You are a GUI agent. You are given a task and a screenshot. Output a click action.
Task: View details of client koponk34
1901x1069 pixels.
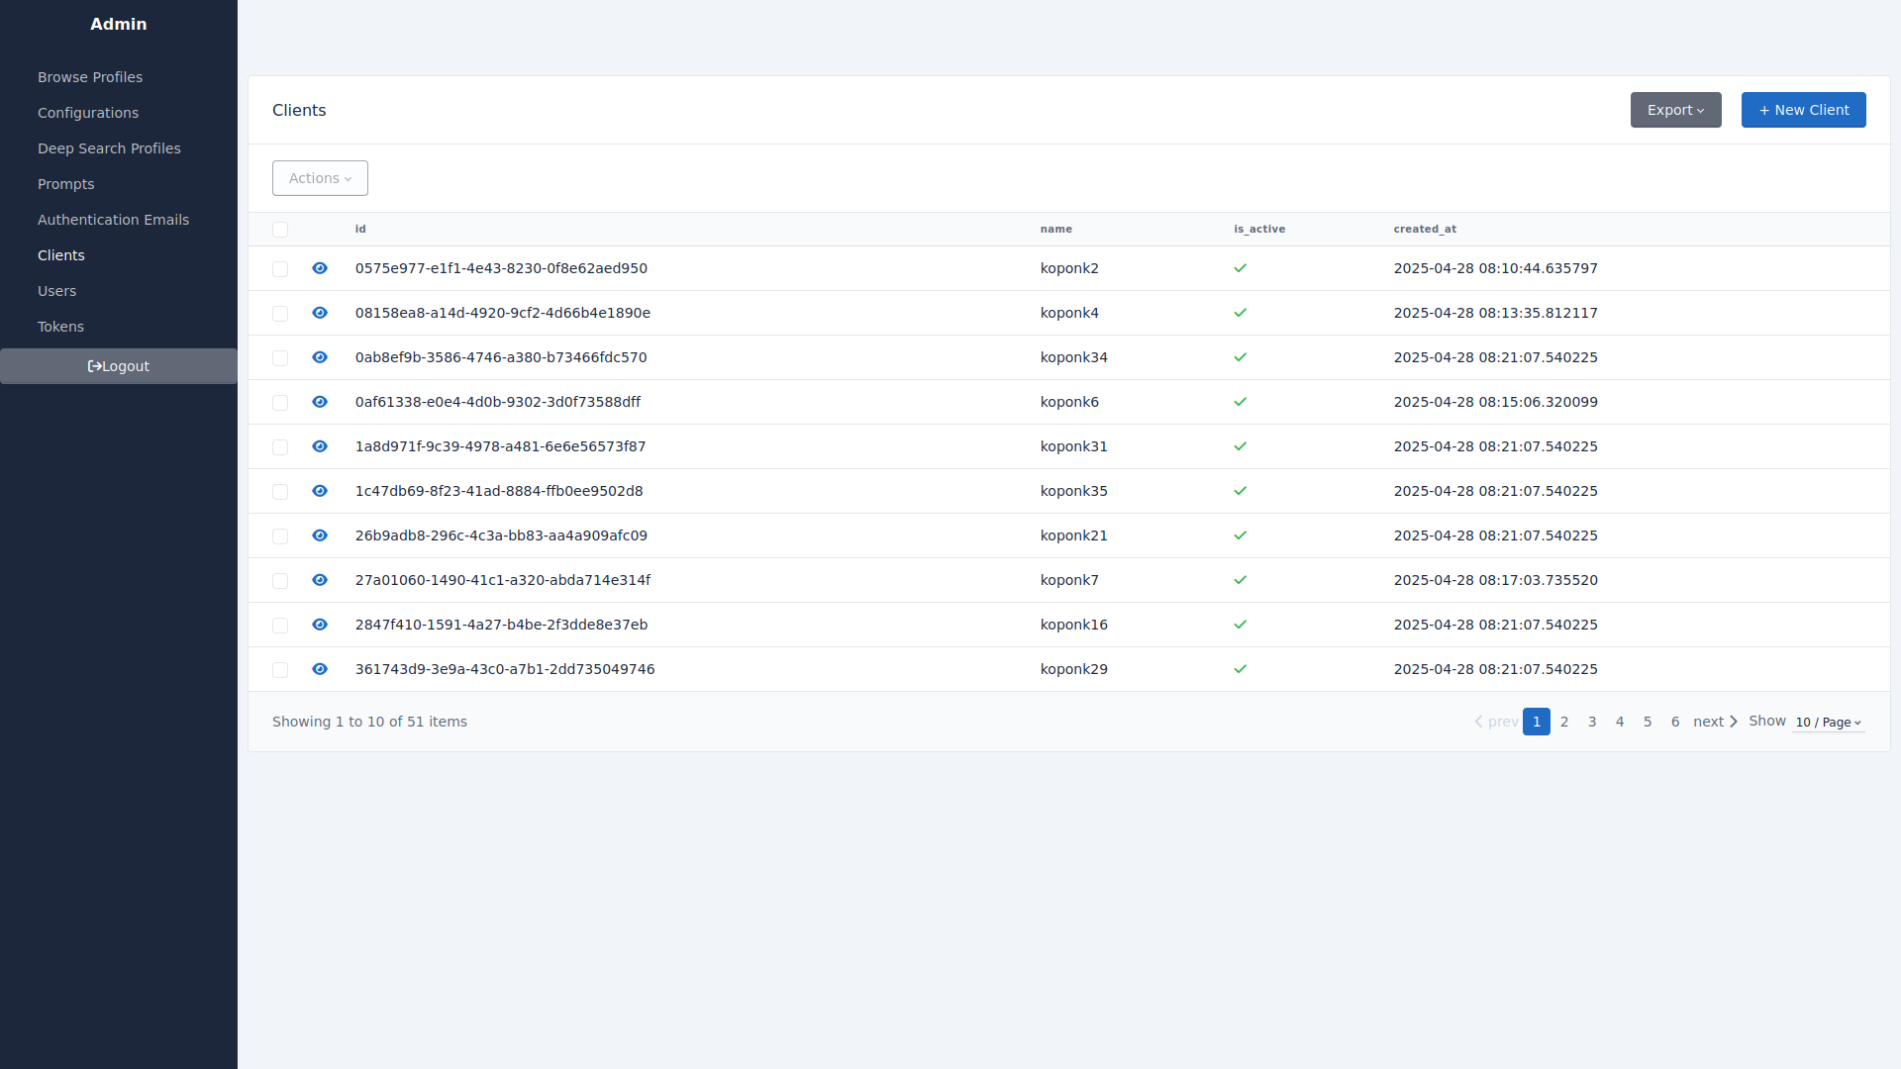(x=320, y=357)
